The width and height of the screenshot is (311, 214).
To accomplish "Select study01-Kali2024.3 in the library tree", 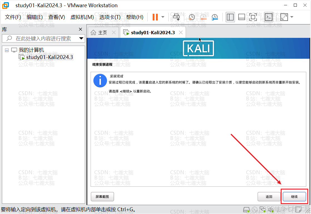I will (49, 57).
